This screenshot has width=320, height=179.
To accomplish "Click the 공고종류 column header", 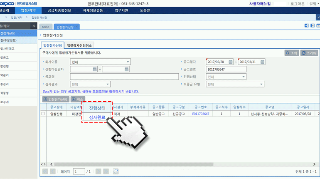I will pyautogui.click(x=159, y=107).
